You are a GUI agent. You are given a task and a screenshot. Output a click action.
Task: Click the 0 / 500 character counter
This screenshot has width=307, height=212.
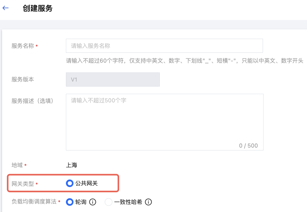(248, 146)
